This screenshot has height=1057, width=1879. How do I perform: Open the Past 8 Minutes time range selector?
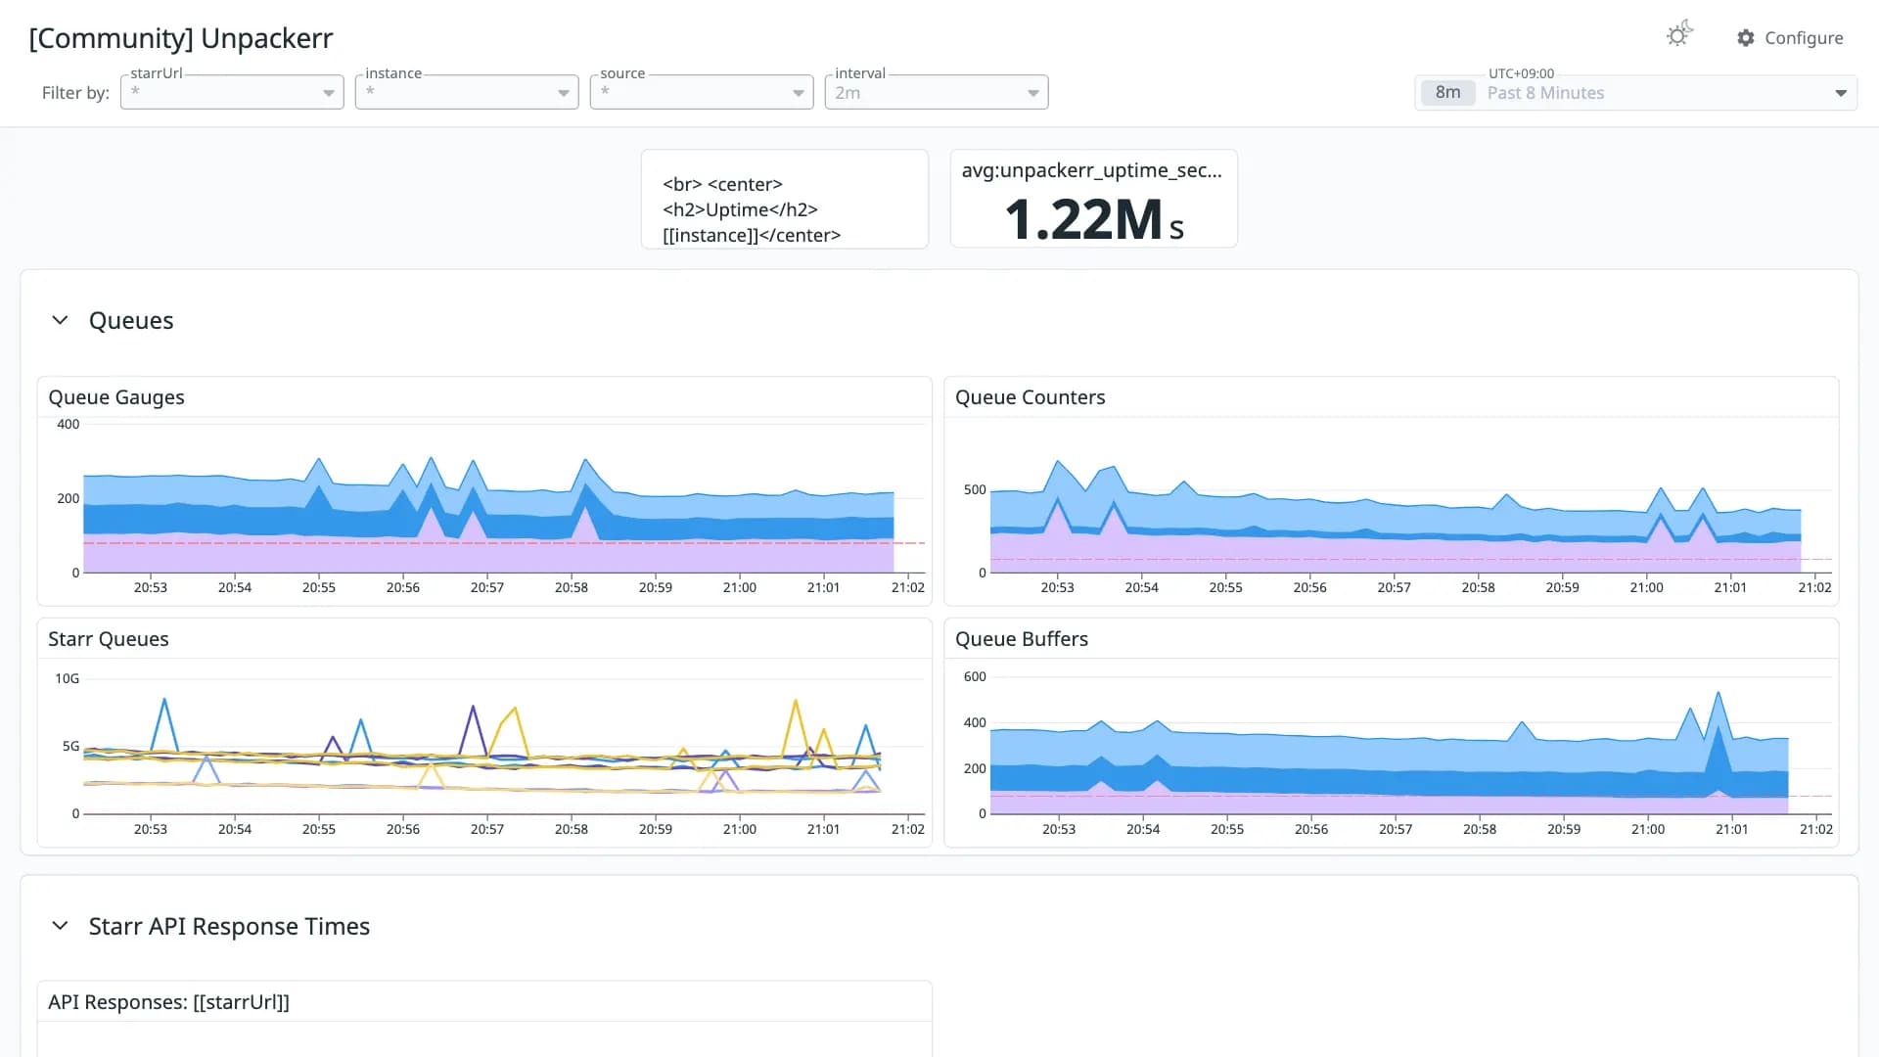pyautogui.click(x=1635, y=93)
